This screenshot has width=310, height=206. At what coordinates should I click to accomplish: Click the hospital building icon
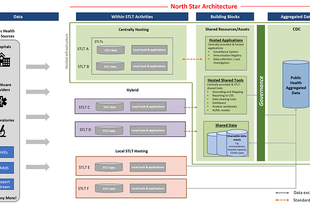point(5,60)
